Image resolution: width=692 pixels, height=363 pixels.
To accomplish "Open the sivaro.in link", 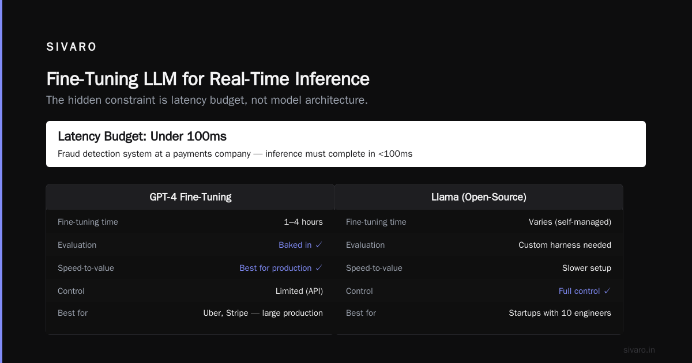I will click(x=639, y=350).
